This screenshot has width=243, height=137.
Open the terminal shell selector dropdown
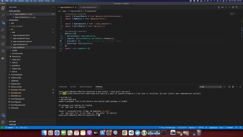pos(210,87)
